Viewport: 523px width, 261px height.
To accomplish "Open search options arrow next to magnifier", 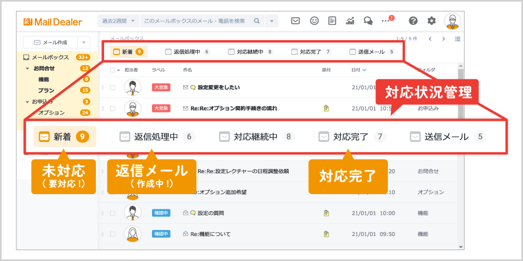I will pyautogui.click(x=271, y=21).
